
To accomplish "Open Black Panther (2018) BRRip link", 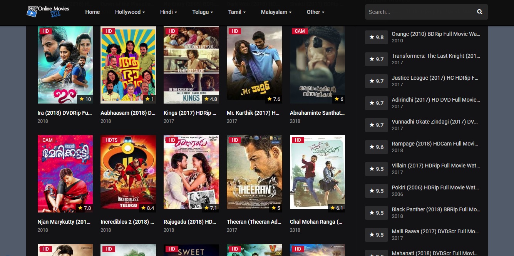I will click(436, 209).
